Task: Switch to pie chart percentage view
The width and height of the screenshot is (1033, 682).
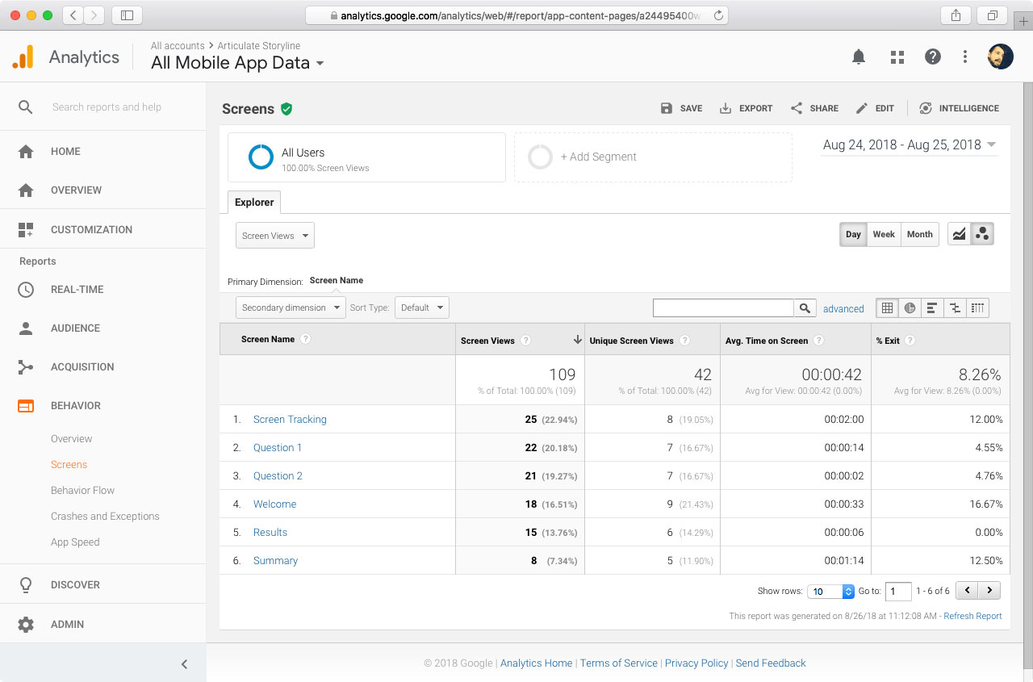Action: (x=910, y=308)
